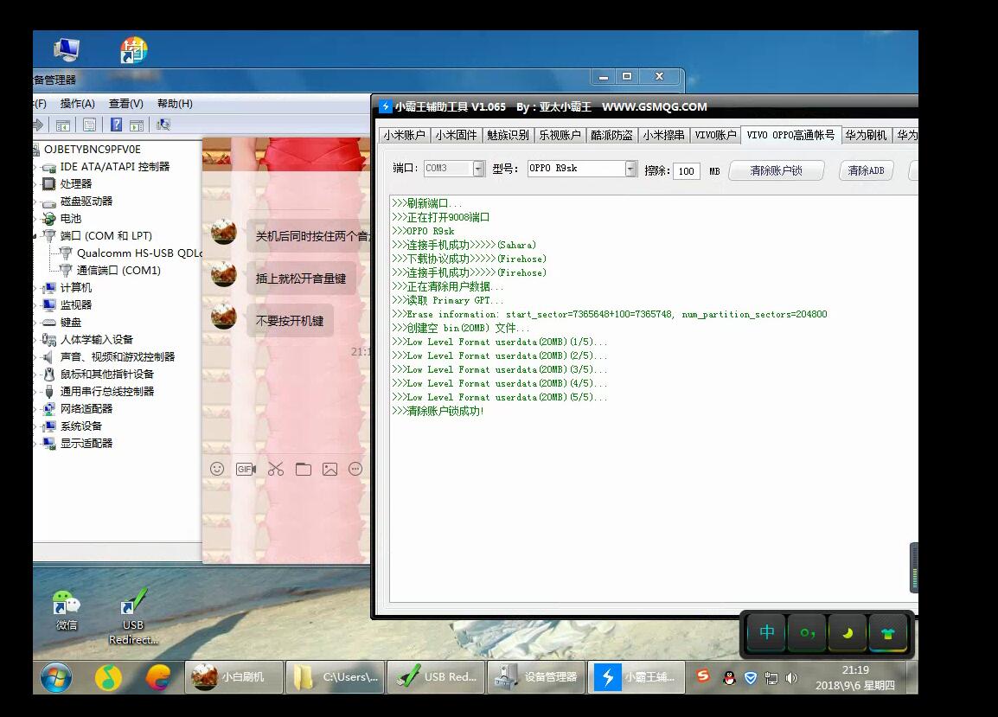Click the blue shield icon in the system tray
This screenshot has height=717, width=998.
tap(751, 678)
